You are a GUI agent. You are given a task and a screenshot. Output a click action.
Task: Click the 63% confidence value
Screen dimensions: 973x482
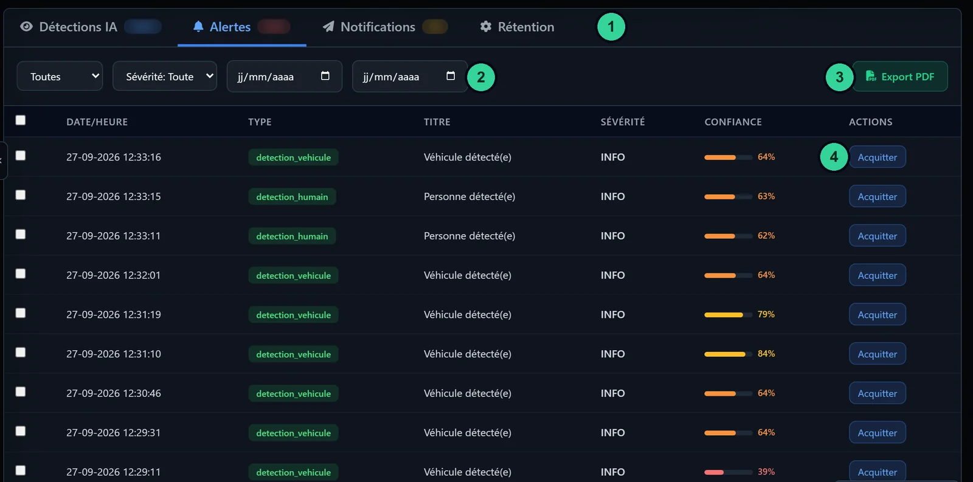[x=766, y=196]
